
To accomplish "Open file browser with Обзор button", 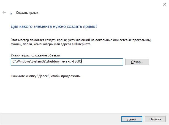I will click(x=137, y=62).
